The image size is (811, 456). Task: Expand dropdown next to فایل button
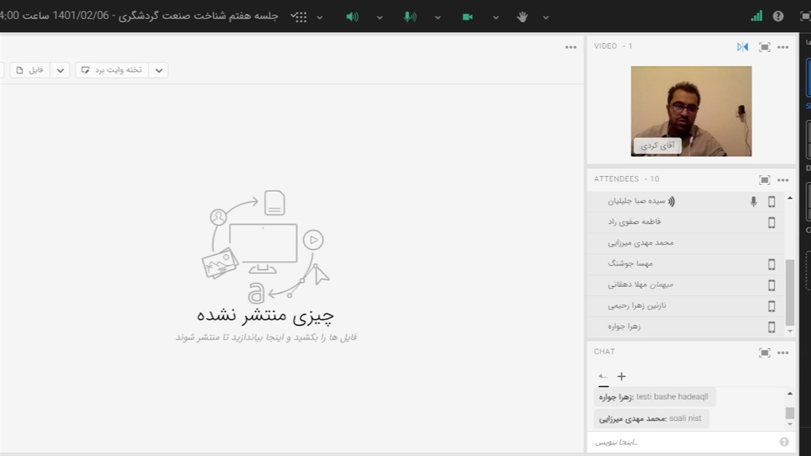coord(60,70)
